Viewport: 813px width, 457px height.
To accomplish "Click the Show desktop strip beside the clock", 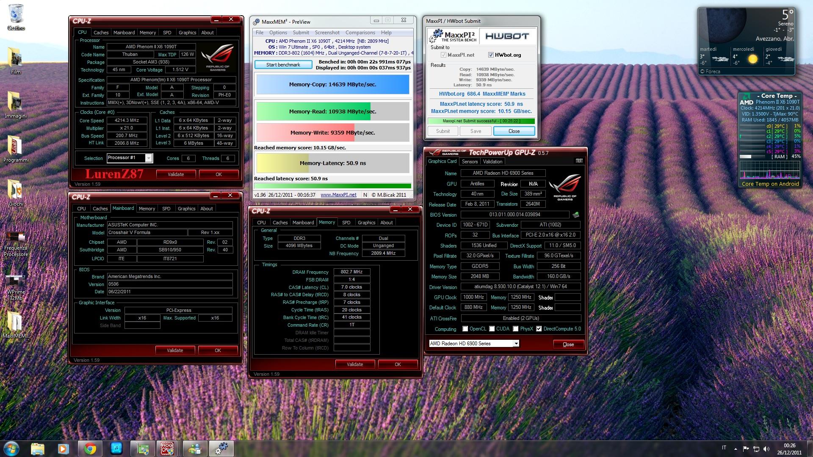I will [x=810, y=449].
